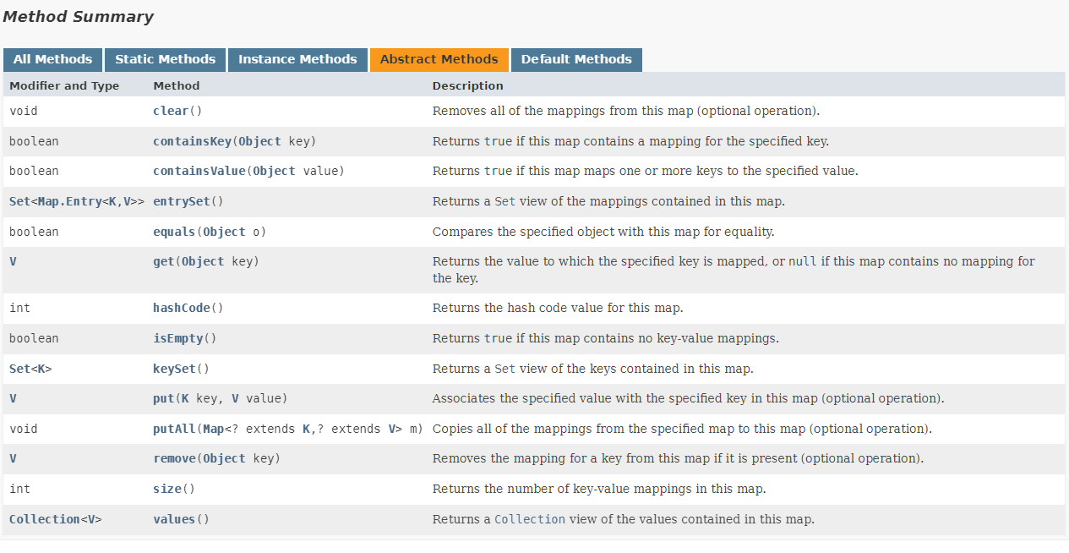The width and height of the screenshot is (1069, 553).
Task: Open the get method link
Action: coord(163,261)
